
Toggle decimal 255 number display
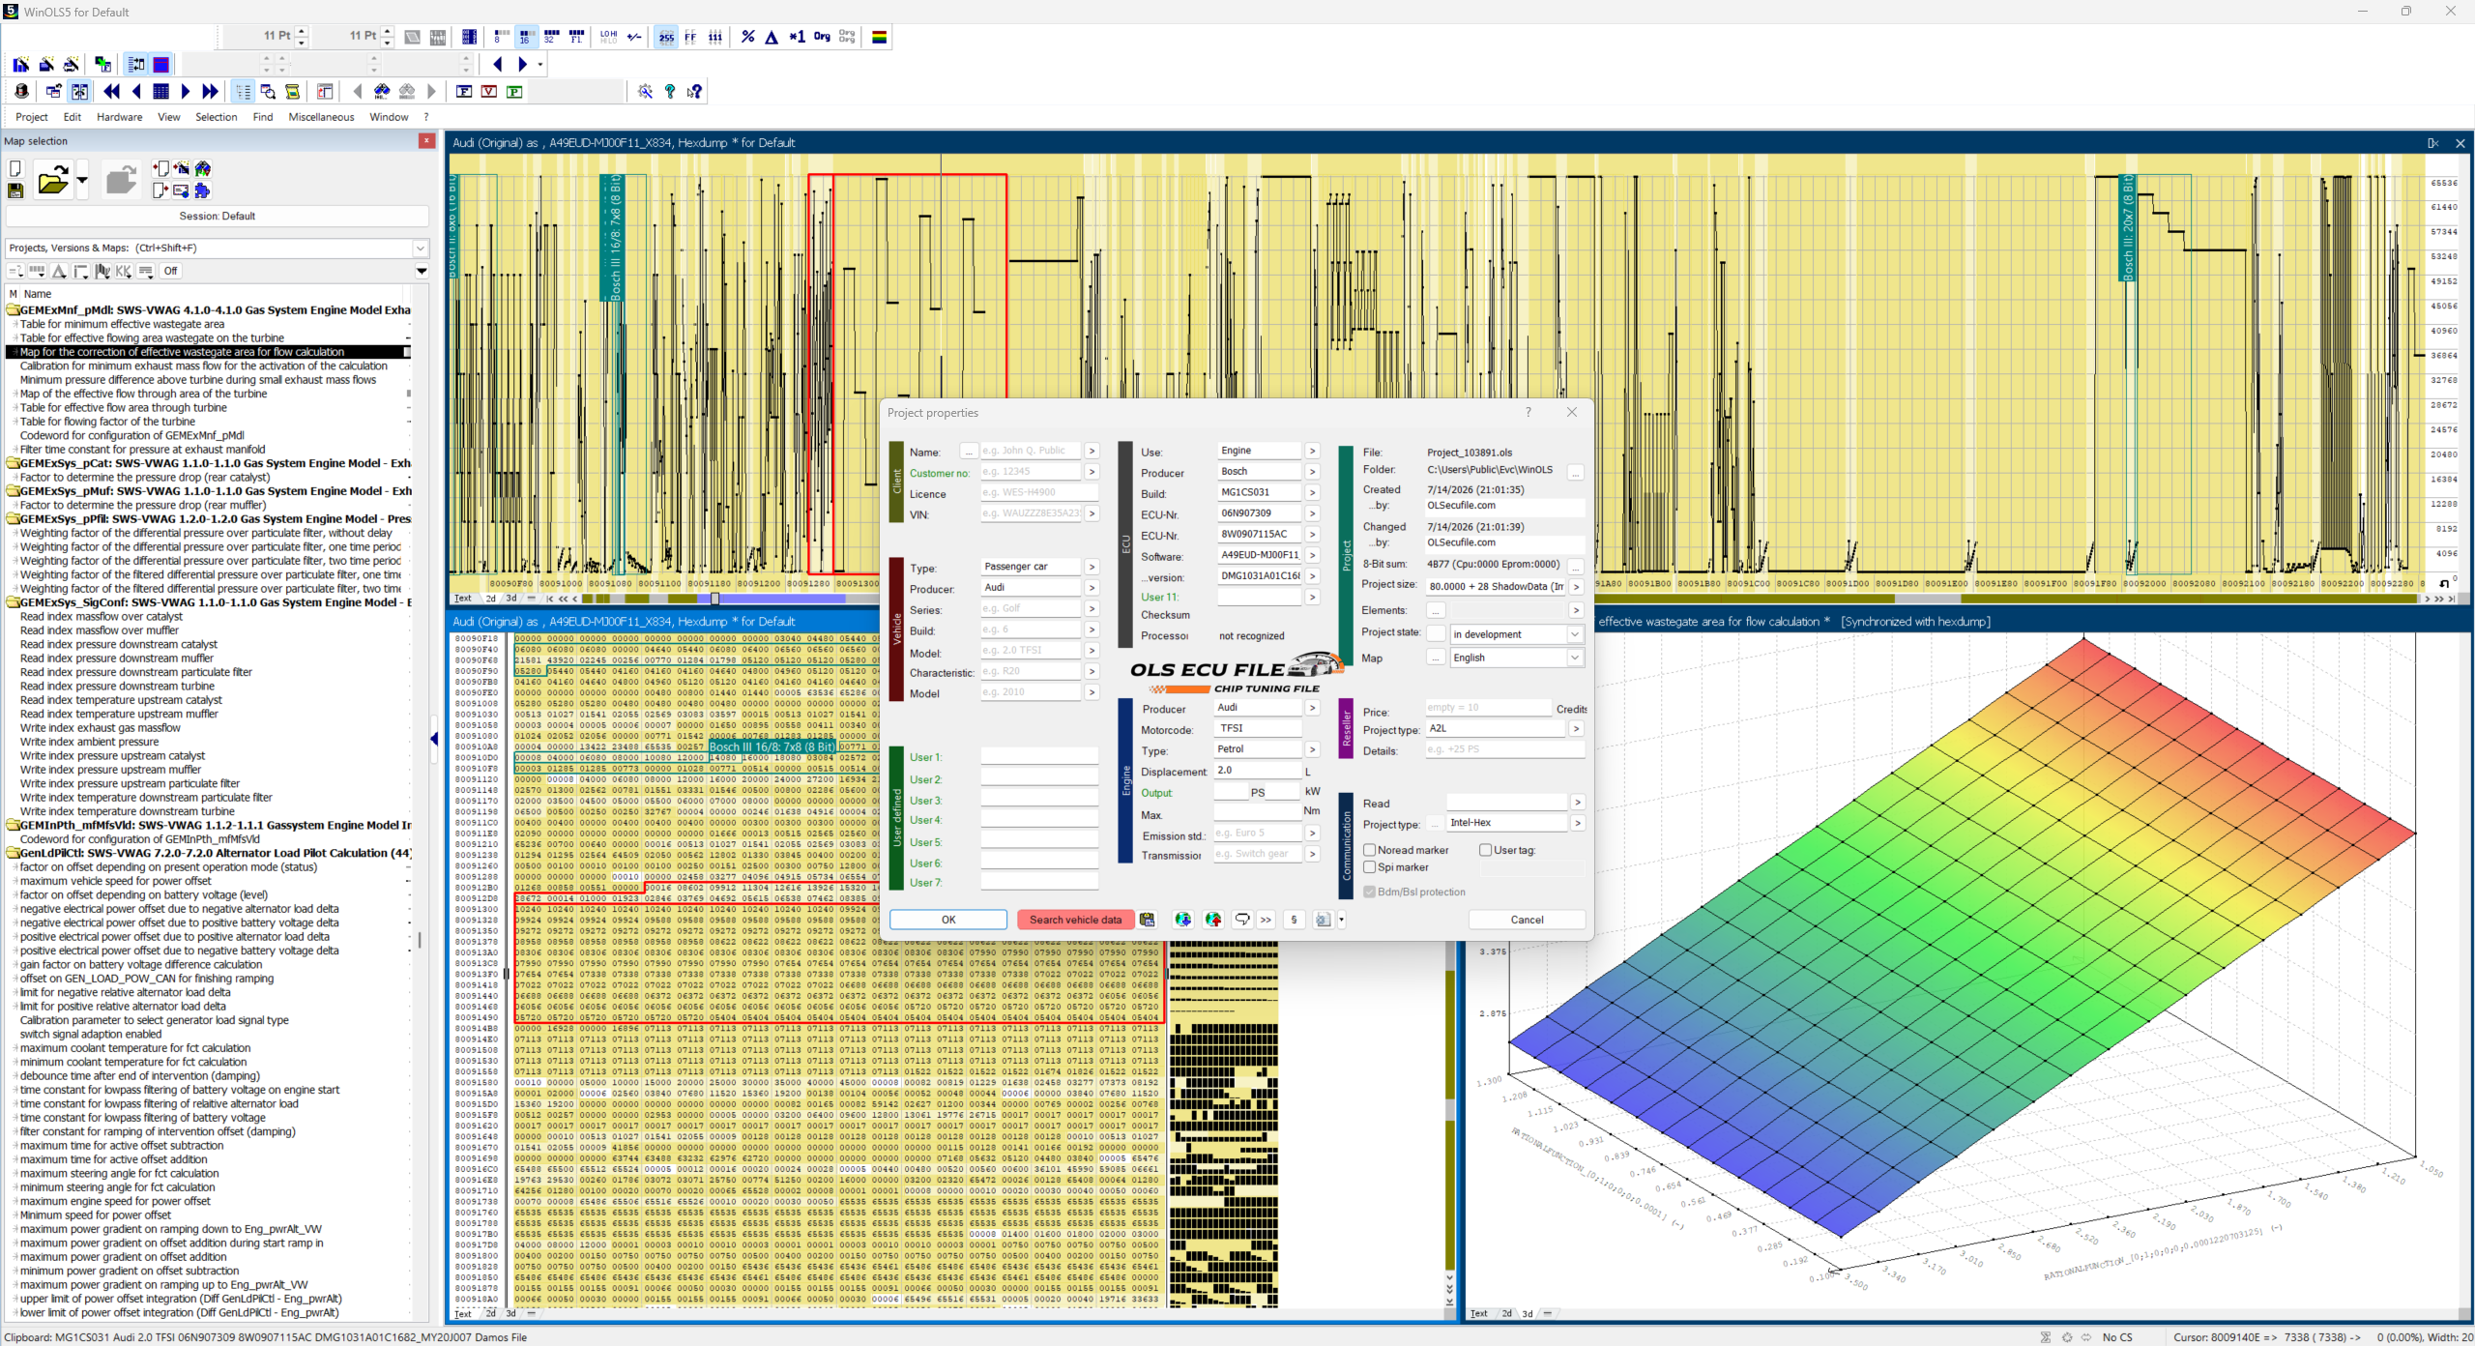point(666,37)
